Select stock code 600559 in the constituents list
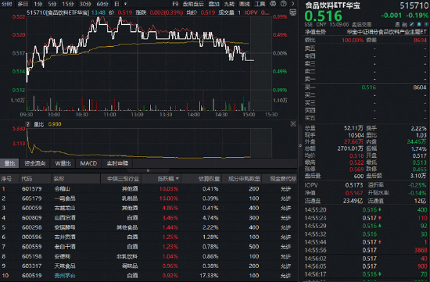The image size is (430, 282). pos(32,247)
